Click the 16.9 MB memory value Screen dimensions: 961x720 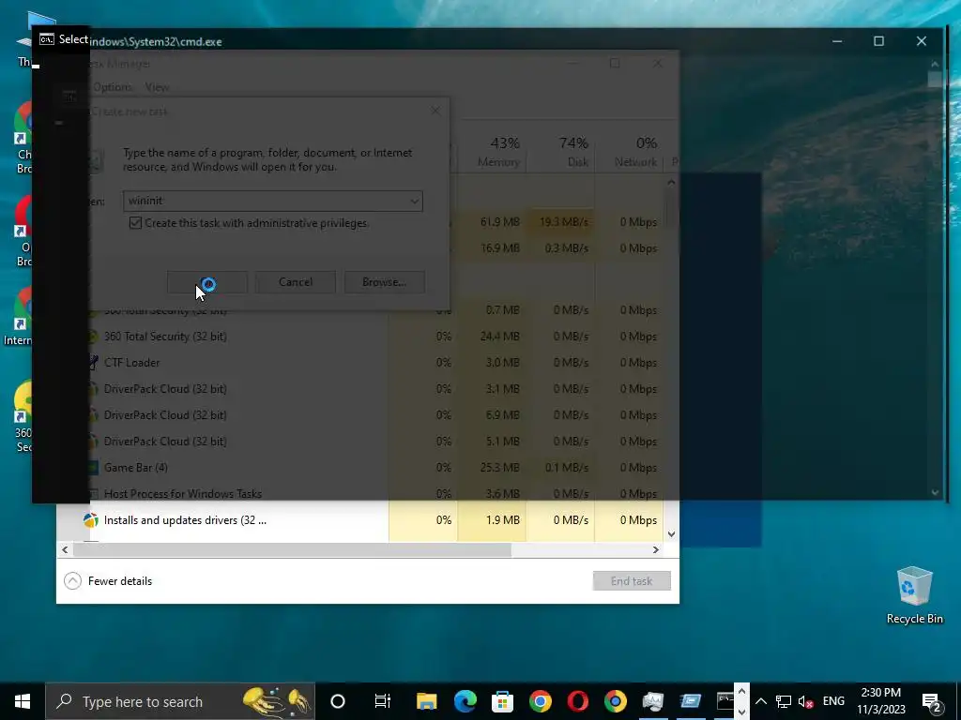click(500, 247)
